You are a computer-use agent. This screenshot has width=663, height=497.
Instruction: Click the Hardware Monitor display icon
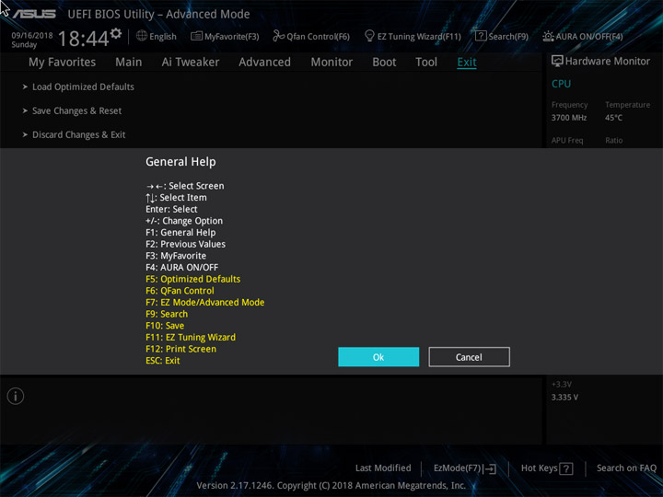(557, 62)
